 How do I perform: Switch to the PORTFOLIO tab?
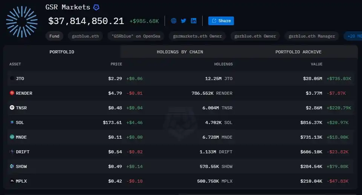point(62,52)
